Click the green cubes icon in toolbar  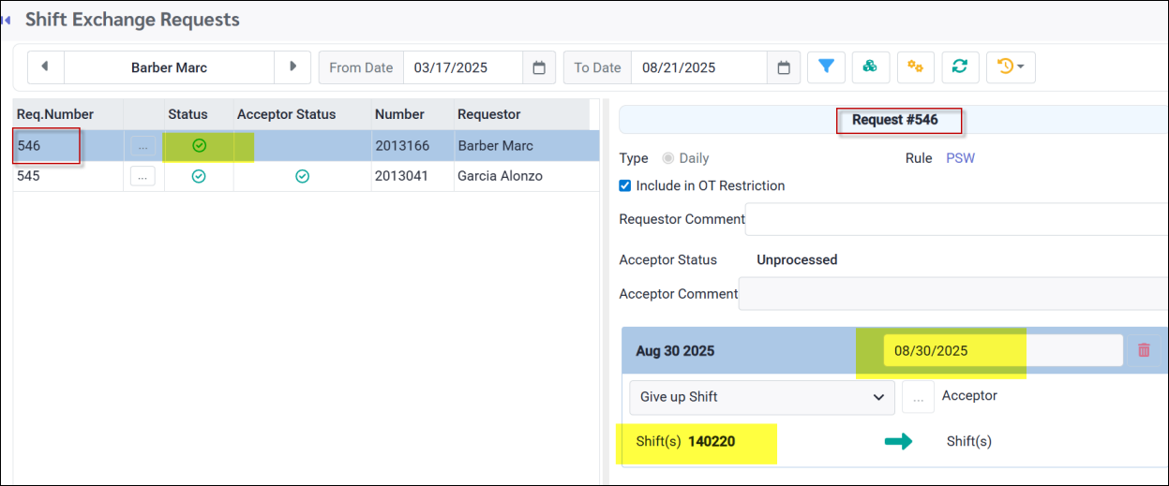pos(871,67)
